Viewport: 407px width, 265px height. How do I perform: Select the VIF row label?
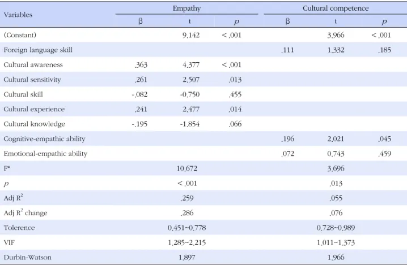(9, 242)
